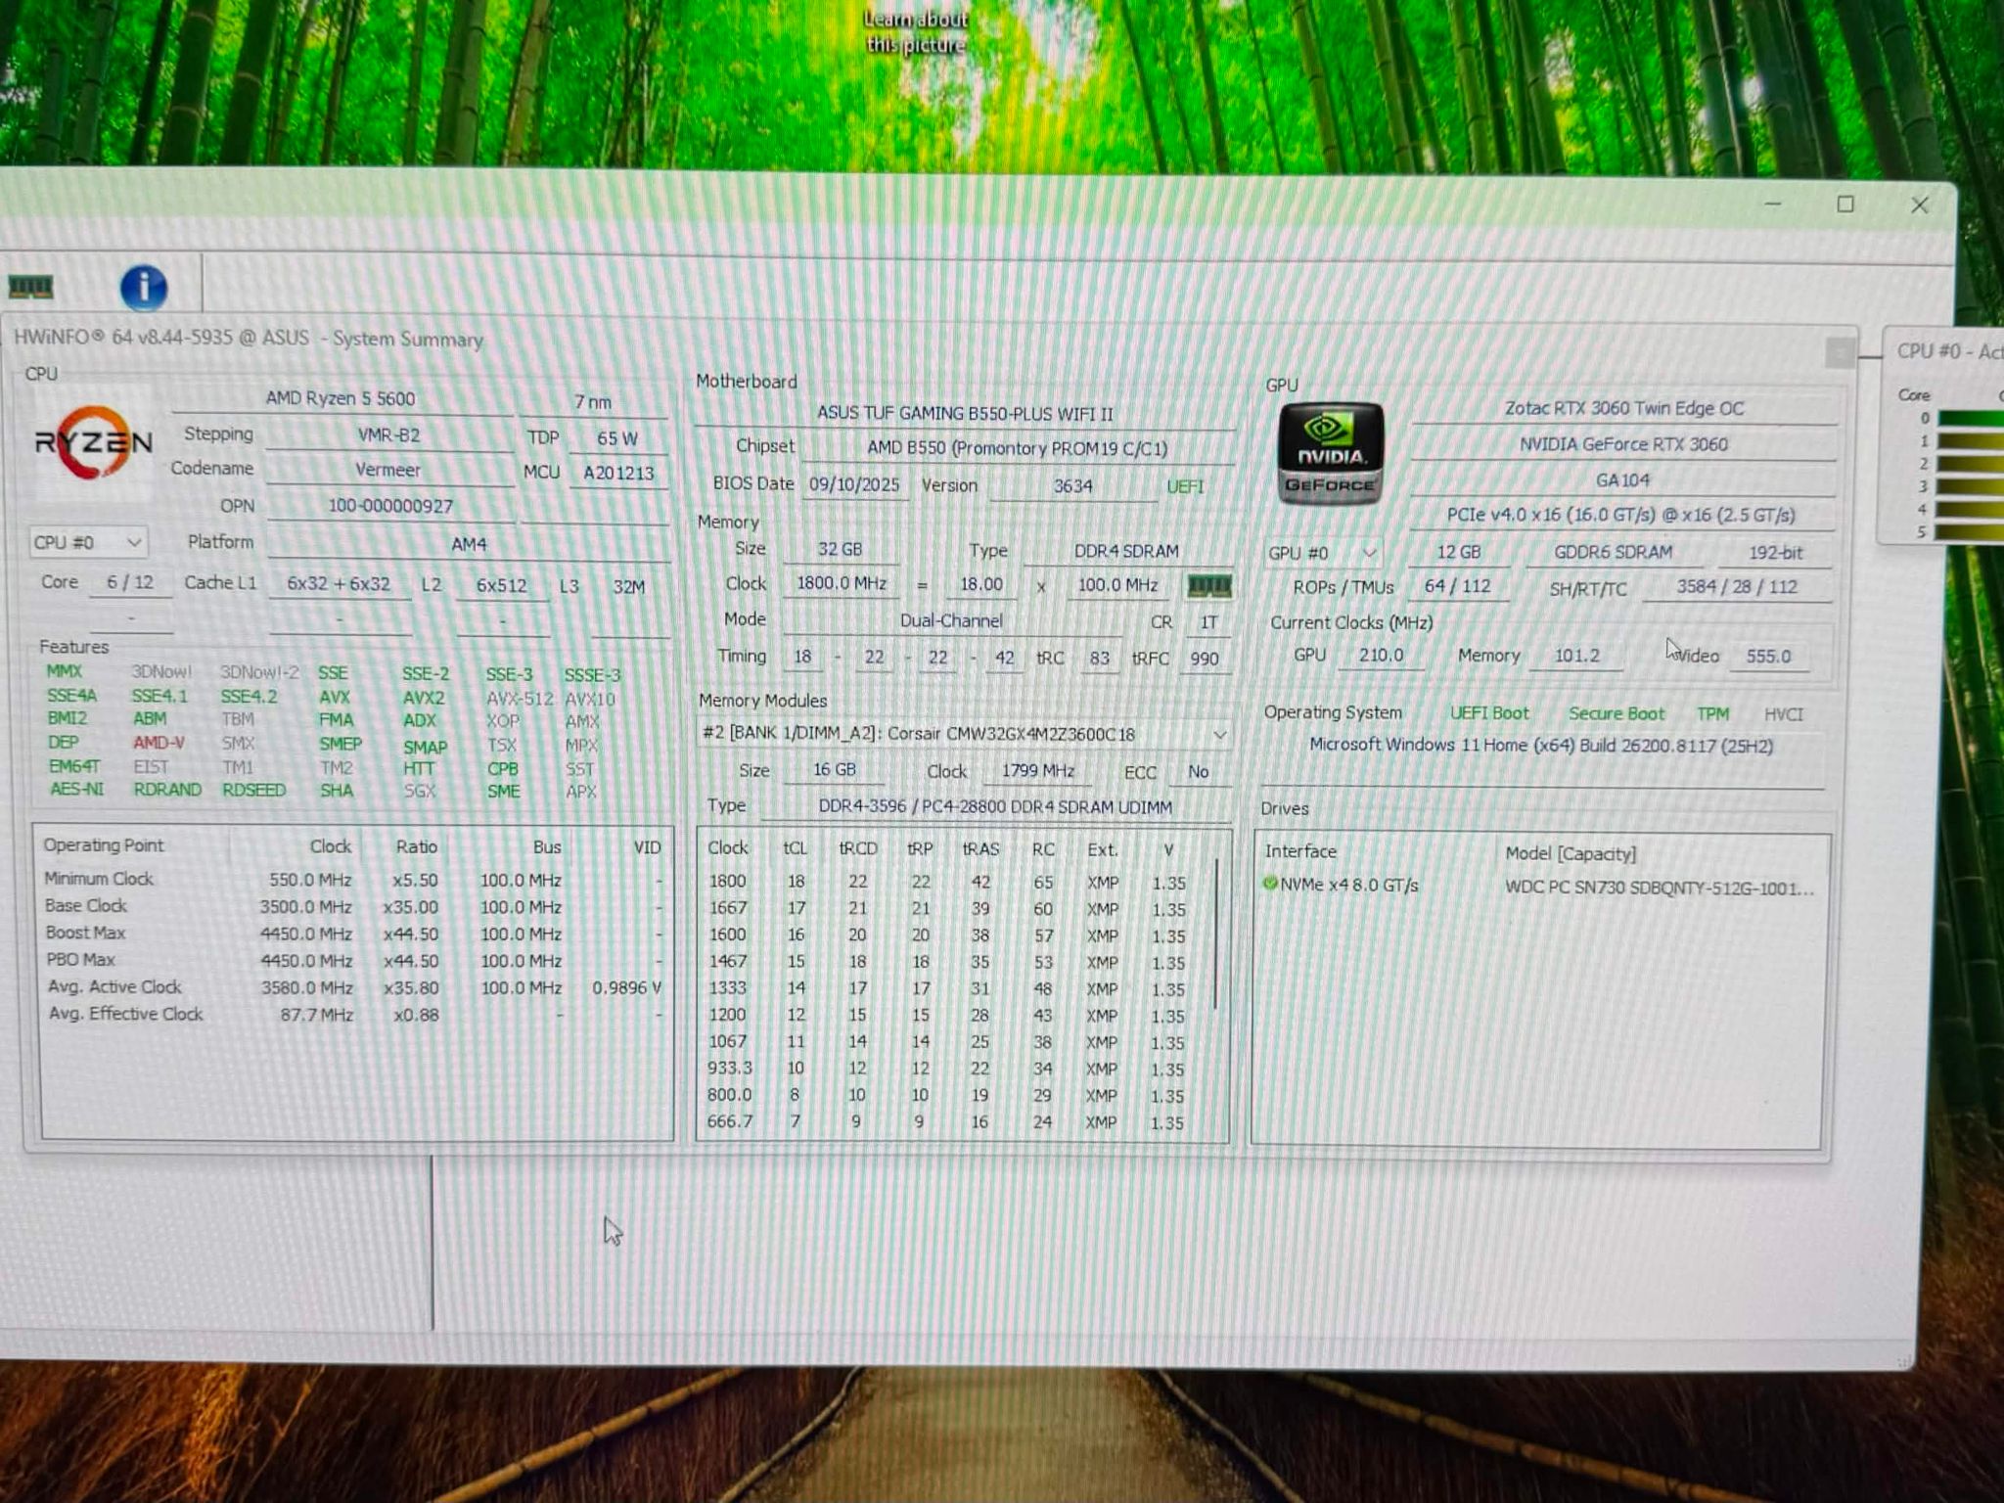
Task: Click green status icon beside NVMe x4
Action: pyautogui.click(x=1270, y=884)
